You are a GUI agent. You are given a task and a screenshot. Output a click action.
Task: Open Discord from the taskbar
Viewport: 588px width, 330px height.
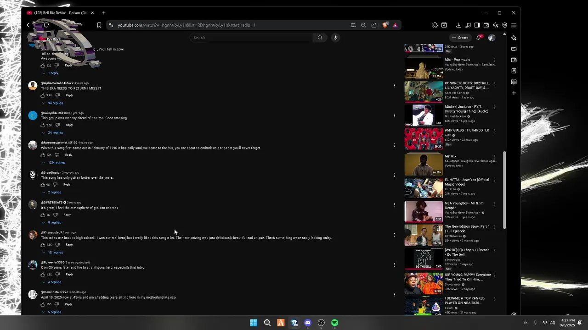click(x=308, y=323)
